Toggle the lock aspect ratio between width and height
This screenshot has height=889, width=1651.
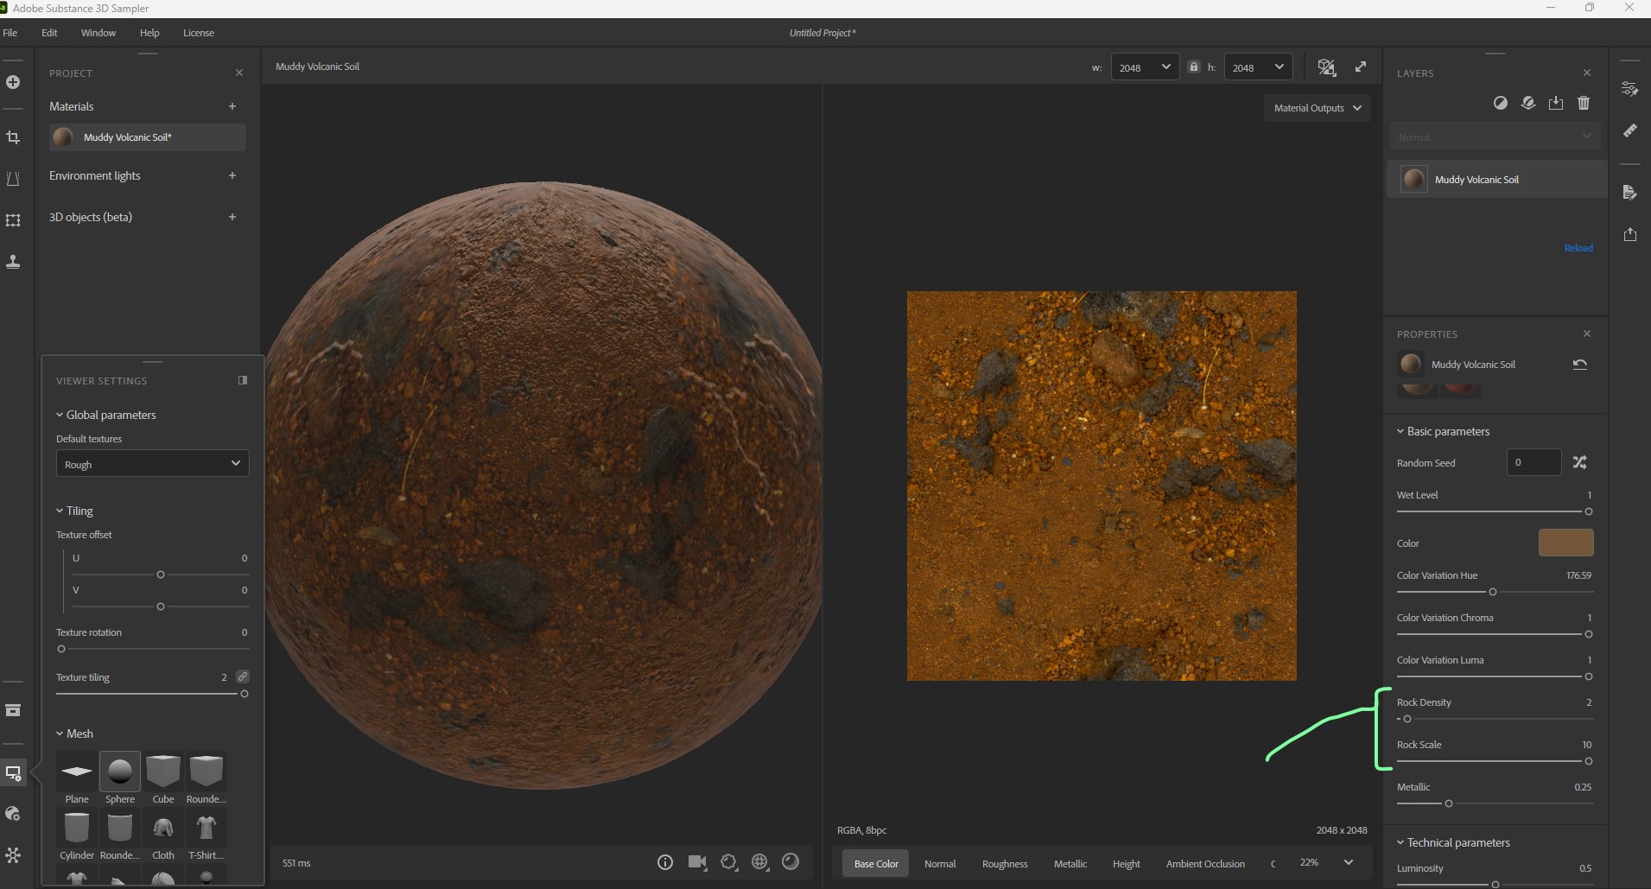(1193, 67)
